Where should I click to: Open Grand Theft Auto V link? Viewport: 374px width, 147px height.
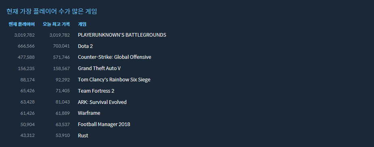point(99,68)
